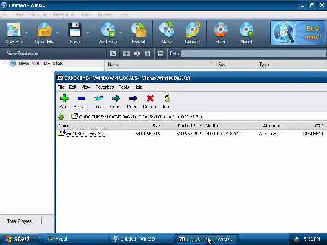
Task: Open the Open File ISO folder icon
Action: point(44,30)
